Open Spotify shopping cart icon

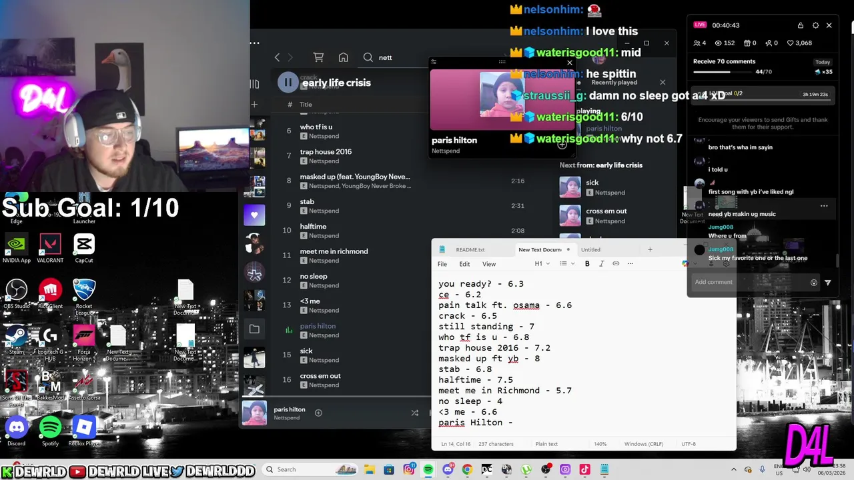pos(318,57)
